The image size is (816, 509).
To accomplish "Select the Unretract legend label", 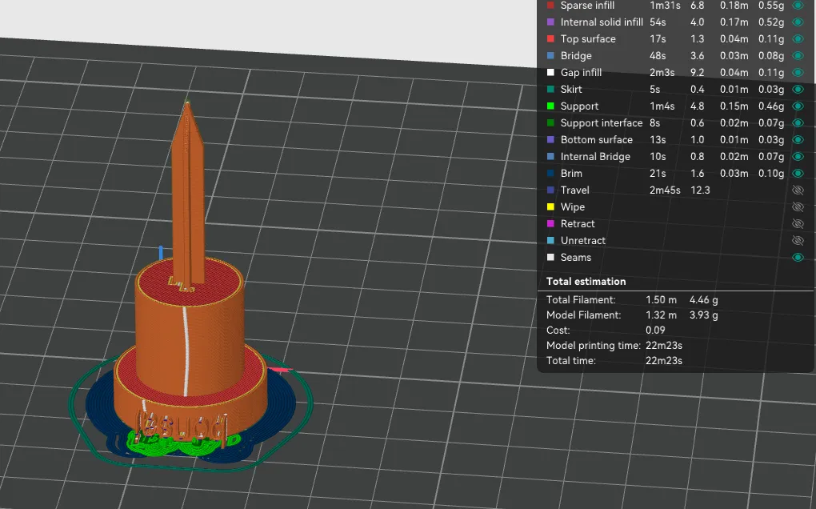I will point(583,240).
